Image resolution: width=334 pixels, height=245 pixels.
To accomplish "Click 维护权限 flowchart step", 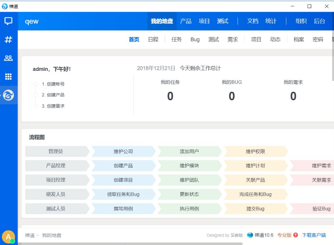I will click(255, 151).
